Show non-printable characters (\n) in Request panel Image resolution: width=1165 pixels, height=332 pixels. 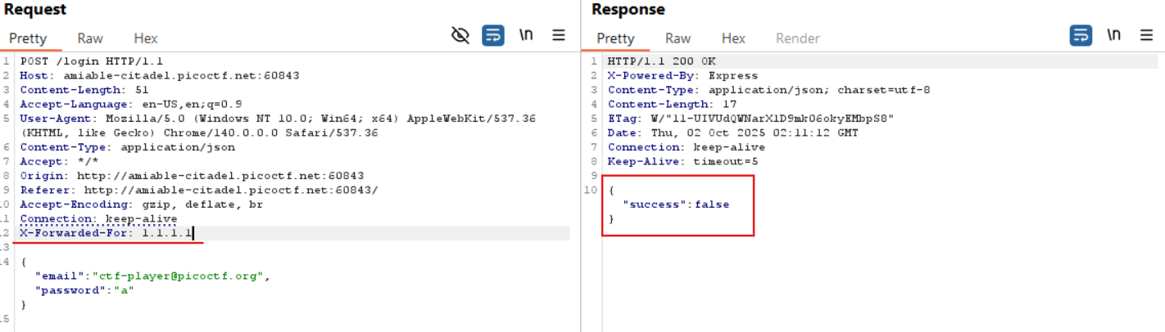click(527, 35)
